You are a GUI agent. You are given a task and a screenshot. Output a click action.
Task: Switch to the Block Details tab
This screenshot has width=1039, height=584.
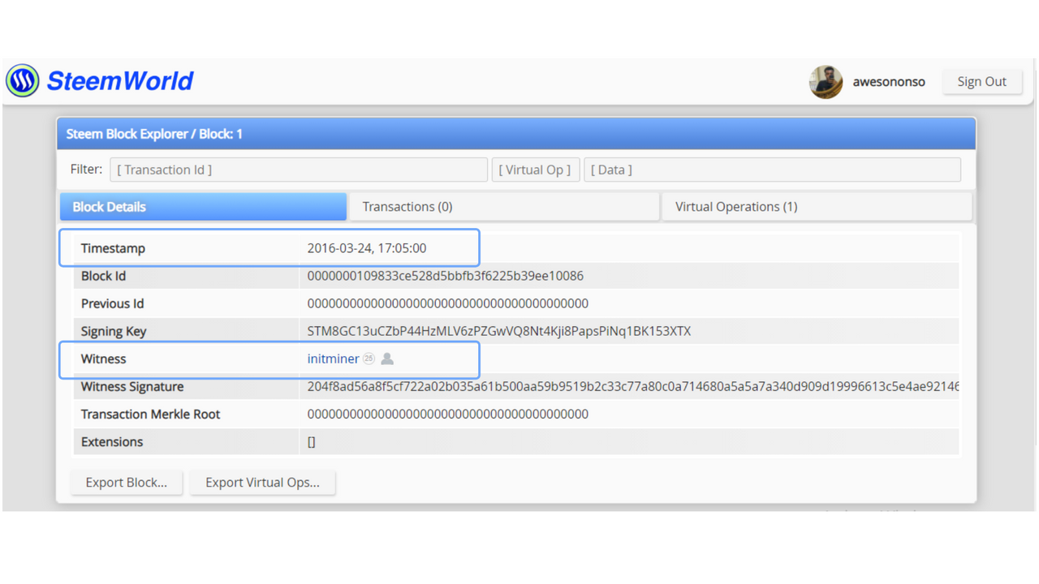[x=203, y=207]
